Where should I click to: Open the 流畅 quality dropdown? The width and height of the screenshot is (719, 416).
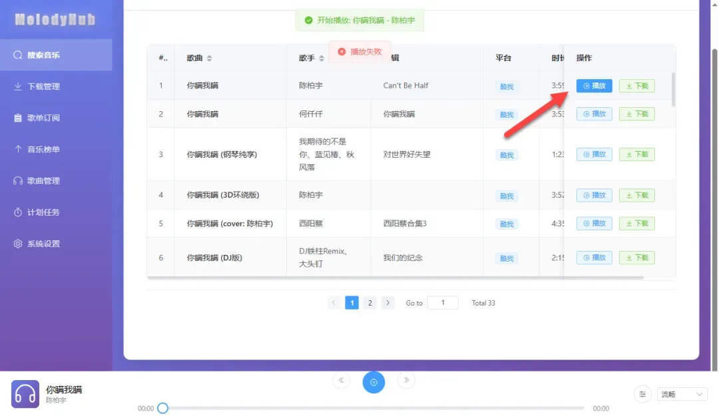click(682, 394)
